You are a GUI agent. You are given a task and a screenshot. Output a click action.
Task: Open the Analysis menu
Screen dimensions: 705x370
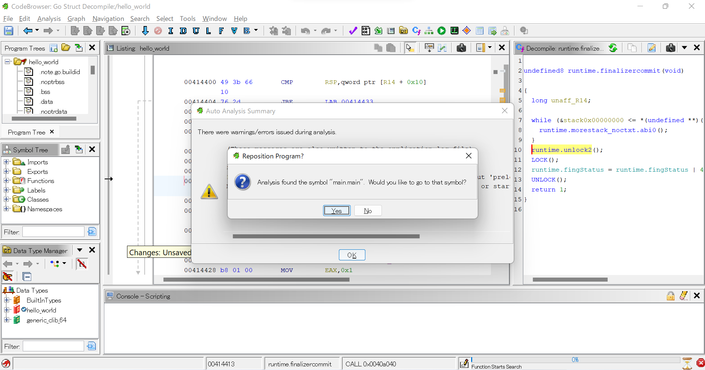click(x=49, y=19)
